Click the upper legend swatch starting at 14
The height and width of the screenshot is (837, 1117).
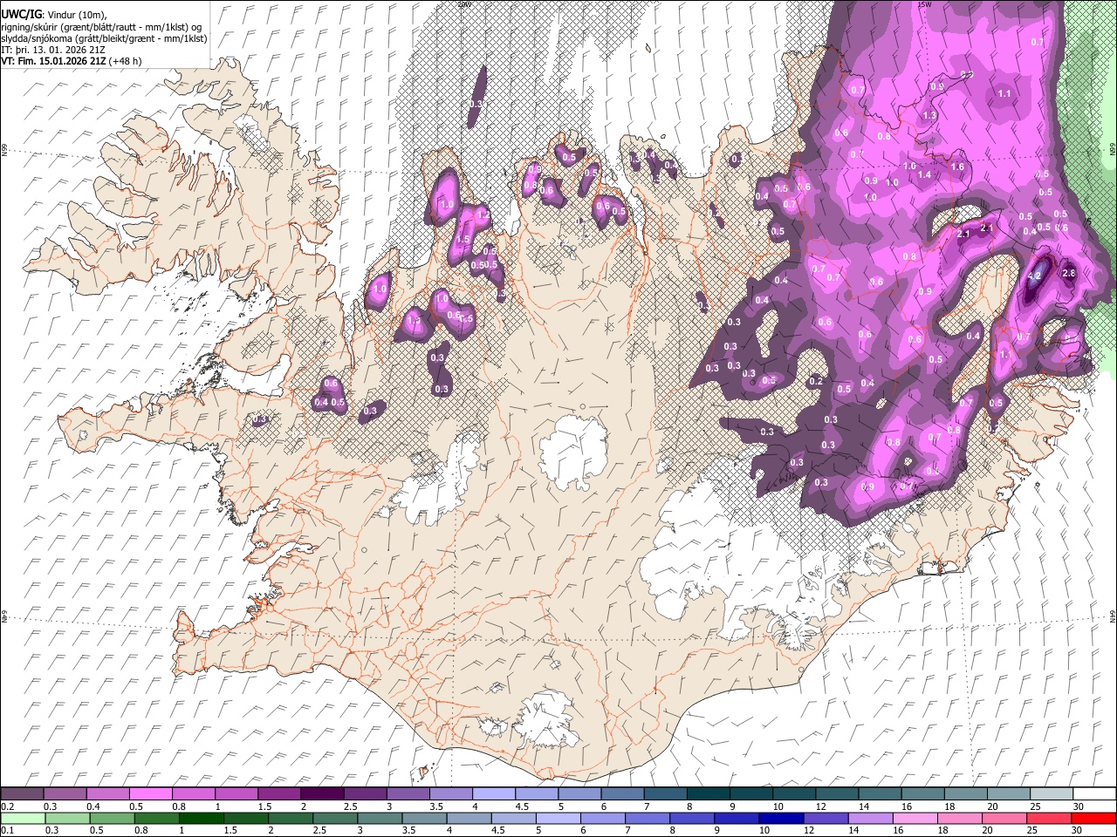point(880,794)
